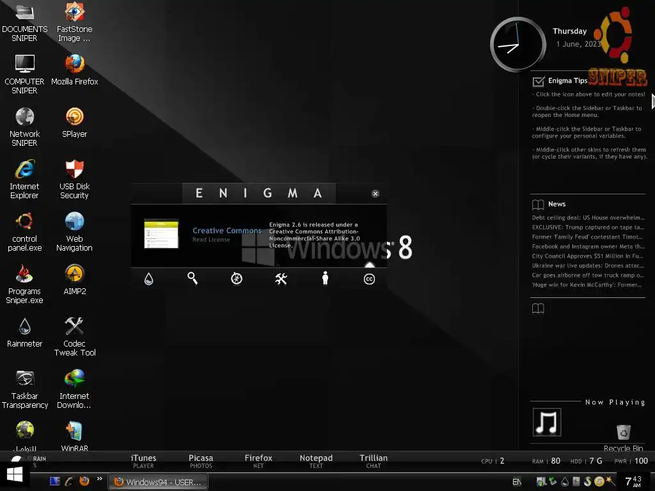Click the EN language indicator
Screen dimensions: 655x491
517,482
